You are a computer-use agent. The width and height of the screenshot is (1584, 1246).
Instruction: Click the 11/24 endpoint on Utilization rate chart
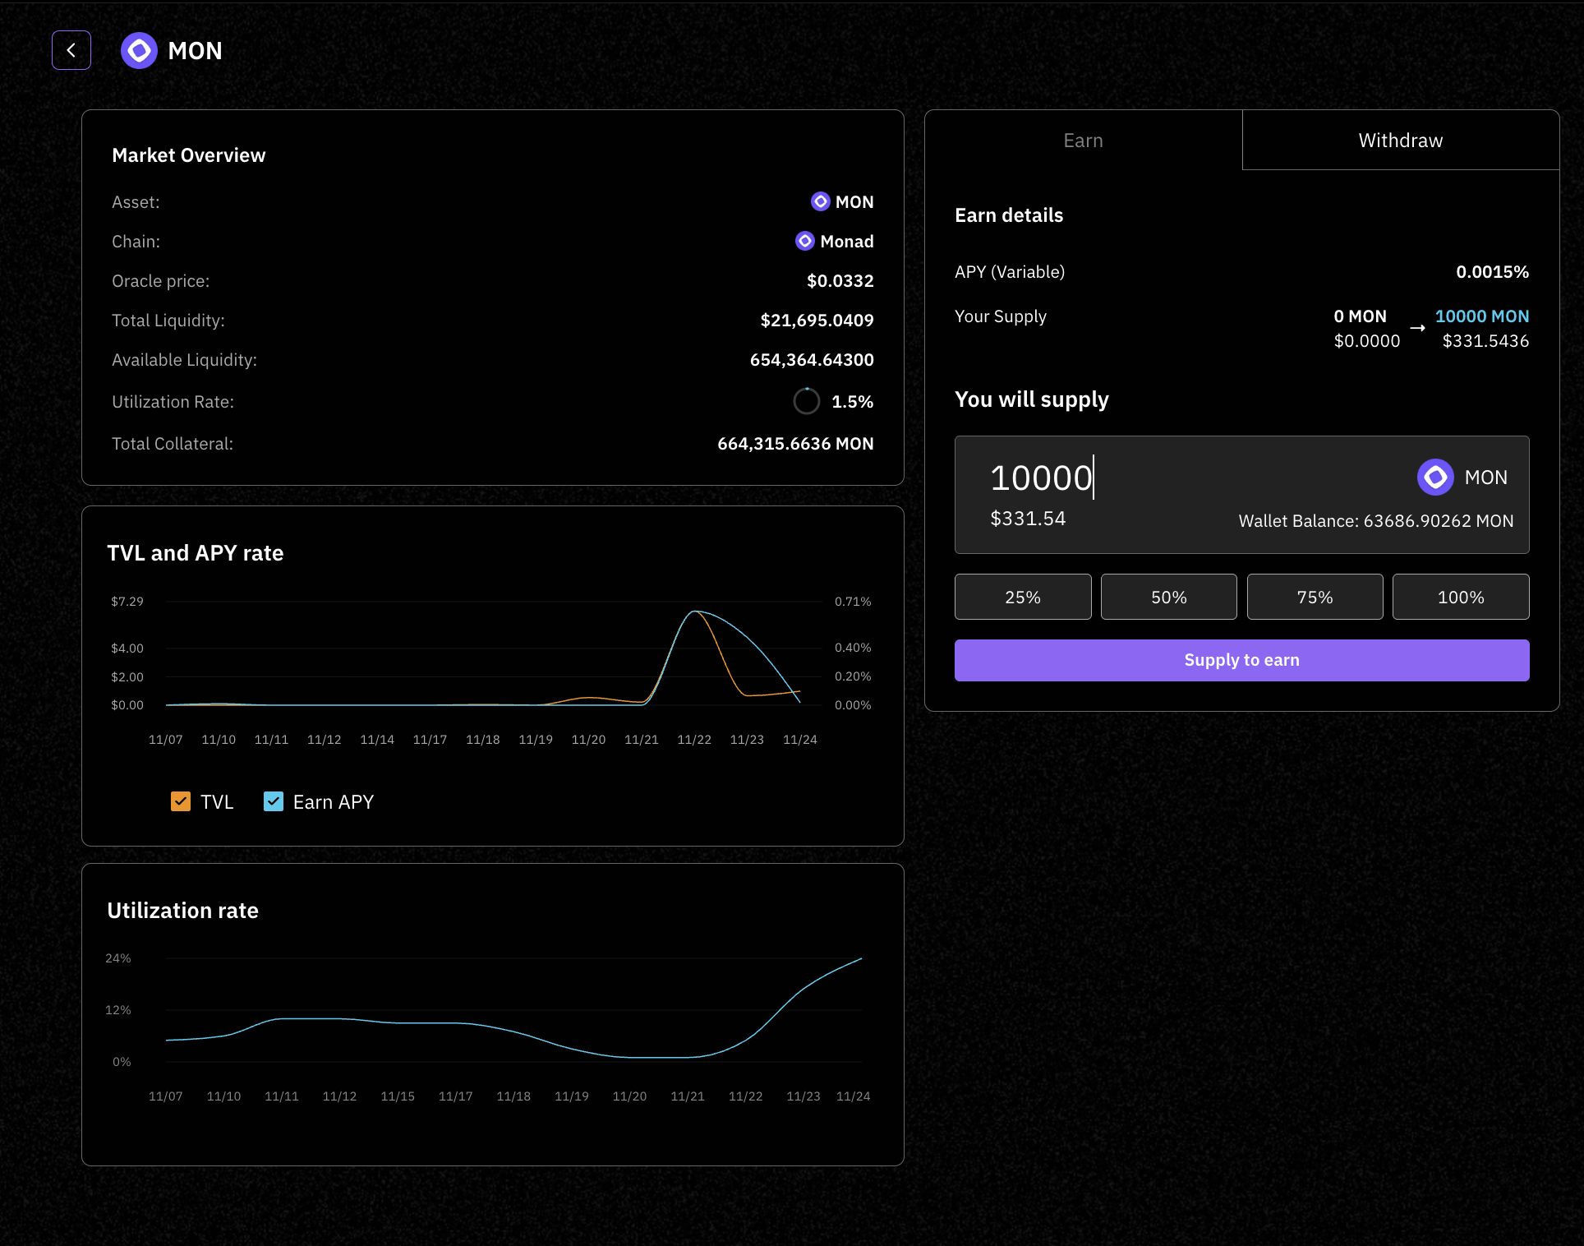861,958
